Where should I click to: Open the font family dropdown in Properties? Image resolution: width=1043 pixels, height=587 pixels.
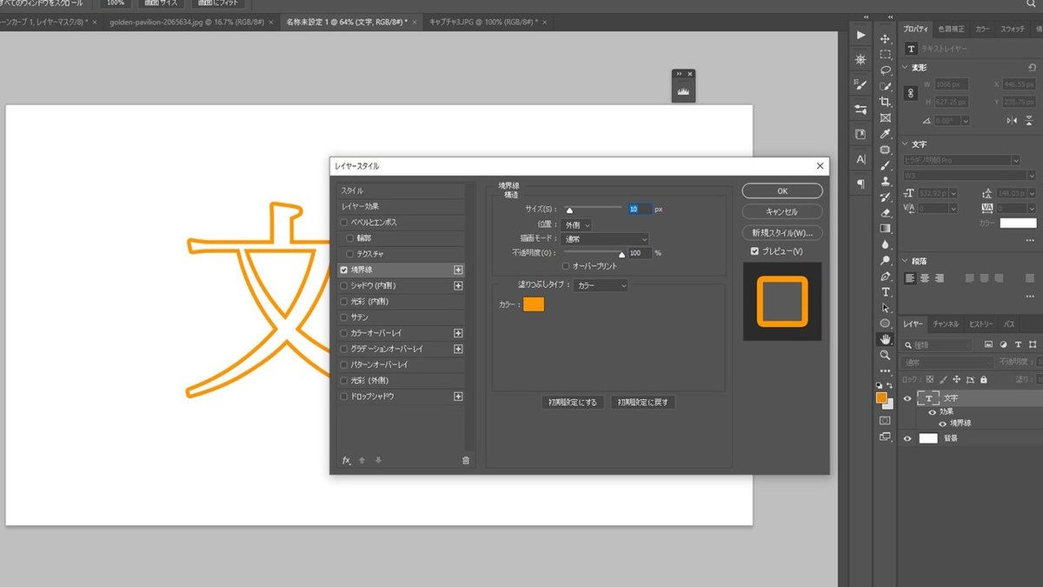tap(962, 160)
